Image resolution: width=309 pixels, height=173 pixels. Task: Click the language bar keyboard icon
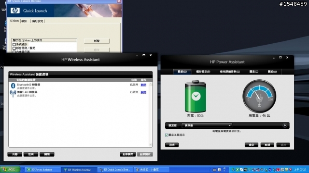[214, 170]
